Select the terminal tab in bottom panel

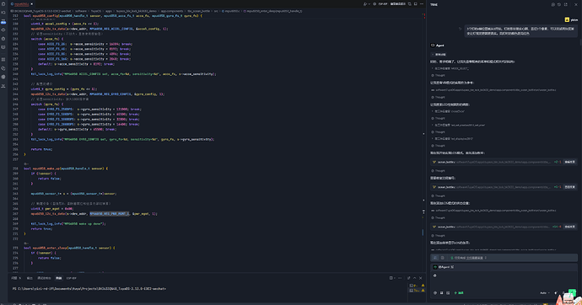tap(59, 278)
